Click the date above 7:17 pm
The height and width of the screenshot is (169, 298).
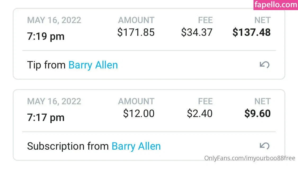[54, 101]
